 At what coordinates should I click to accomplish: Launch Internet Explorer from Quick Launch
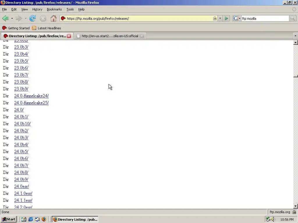coord(30,219)
